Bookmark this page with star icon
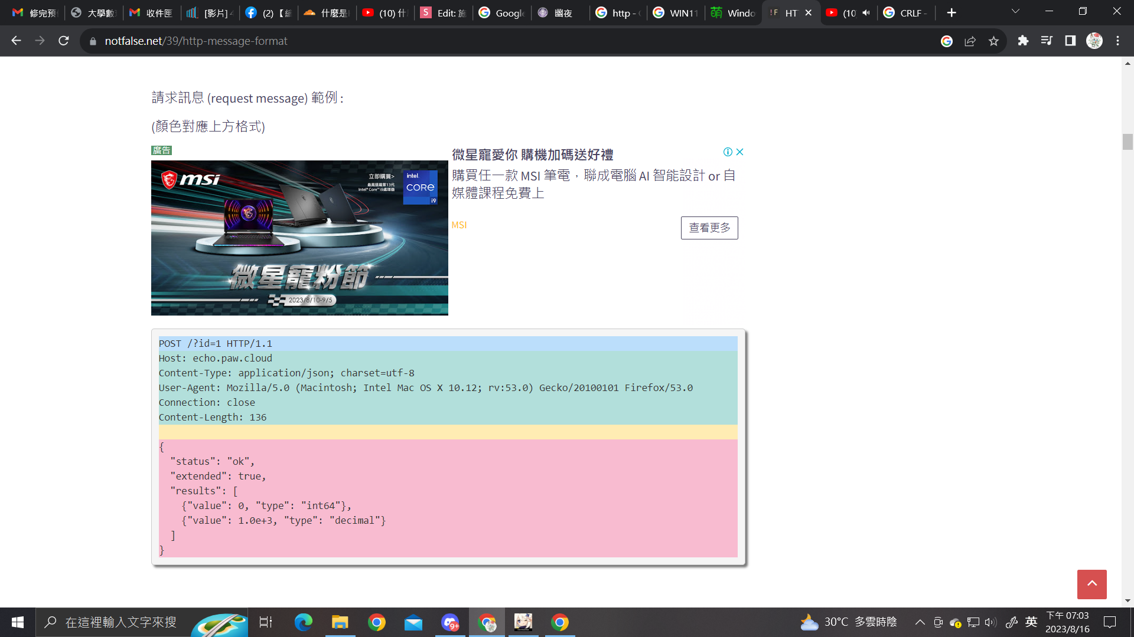1134x637 pixels. 993,41
